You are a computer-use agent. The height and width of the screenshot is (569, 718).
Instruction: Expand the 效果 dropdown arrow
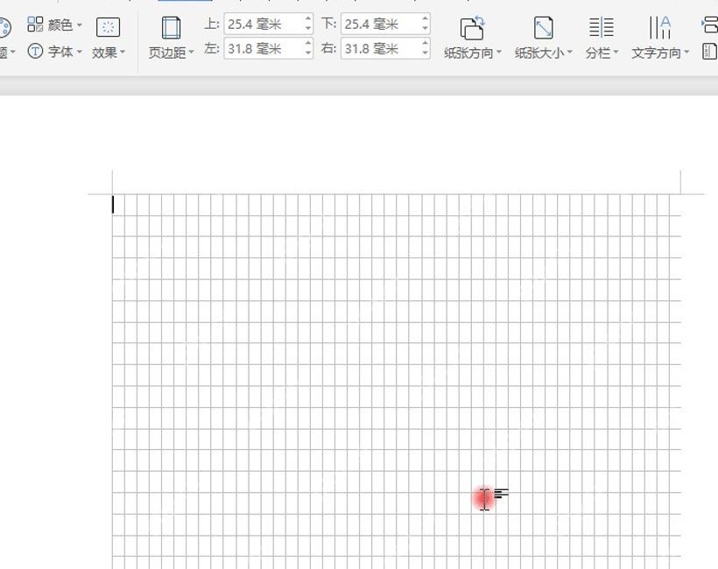tap(123, 53)
